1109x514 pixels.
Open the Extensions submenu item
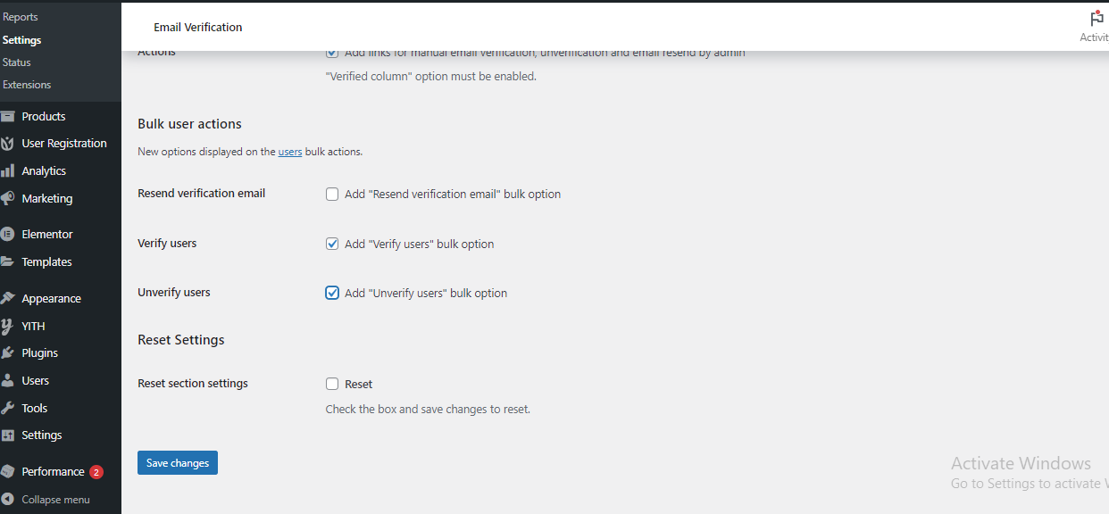click(x=27, y=85)
